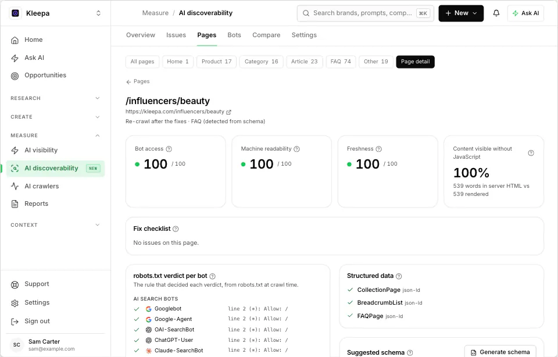Viewport: 558px width, 357px height.
Task: Click the Reports document icon
Action: tap(15, 204)
